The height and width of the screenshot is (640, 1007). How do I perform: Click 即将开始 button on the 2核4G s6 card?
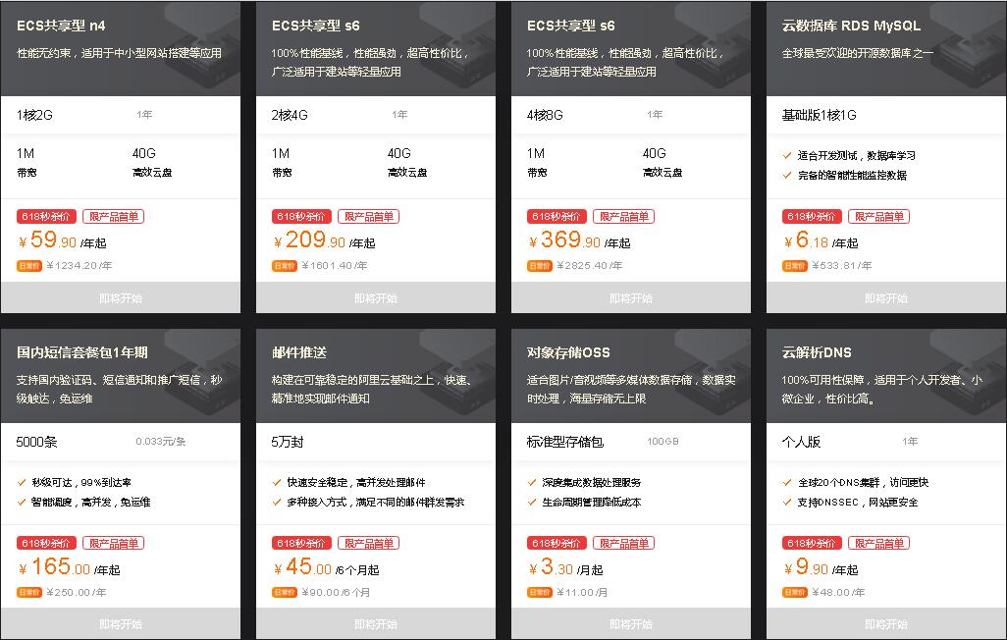click(376, 297)
